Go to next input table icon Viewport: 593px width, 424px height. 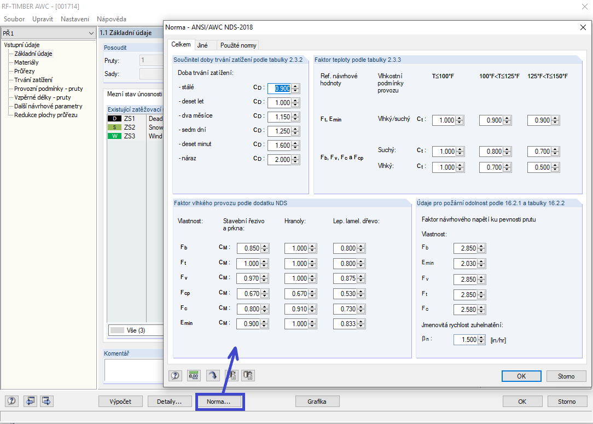[46, 401]
